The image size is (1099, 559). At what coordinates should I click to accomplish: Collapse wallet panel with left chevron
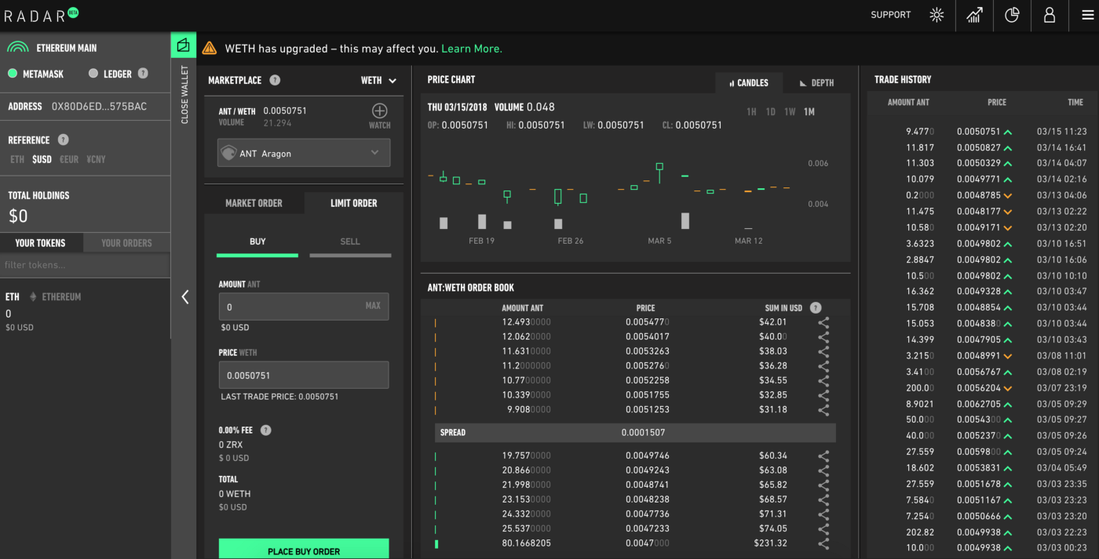(184, 297)
